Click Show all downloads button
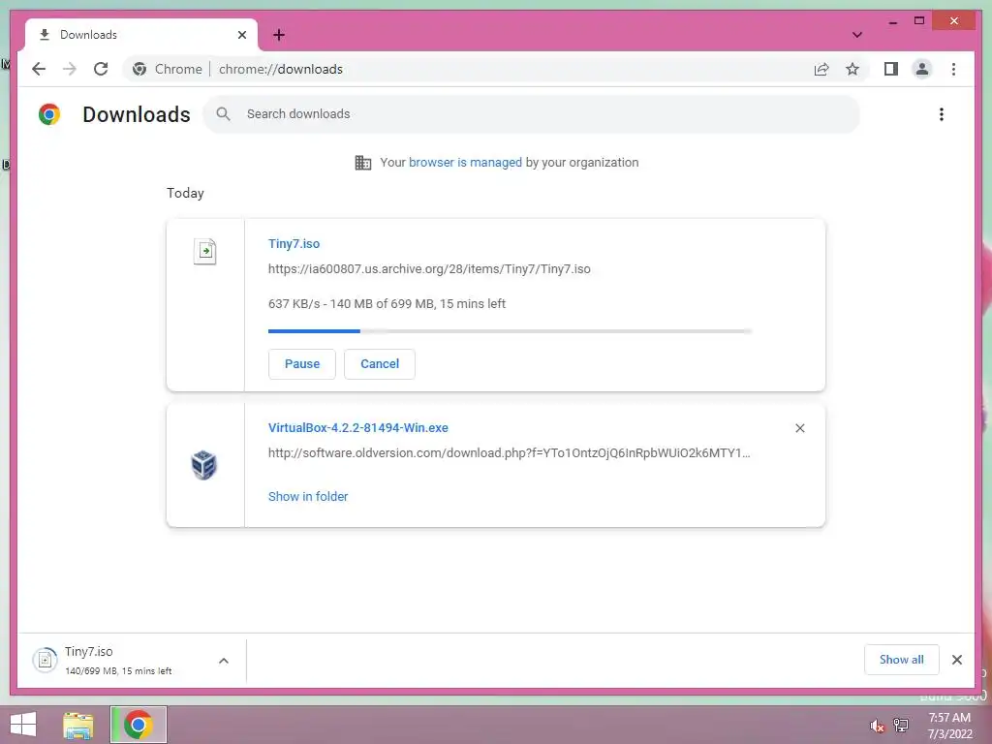Viewport: 992px width, 744px height. pos(902,660)
